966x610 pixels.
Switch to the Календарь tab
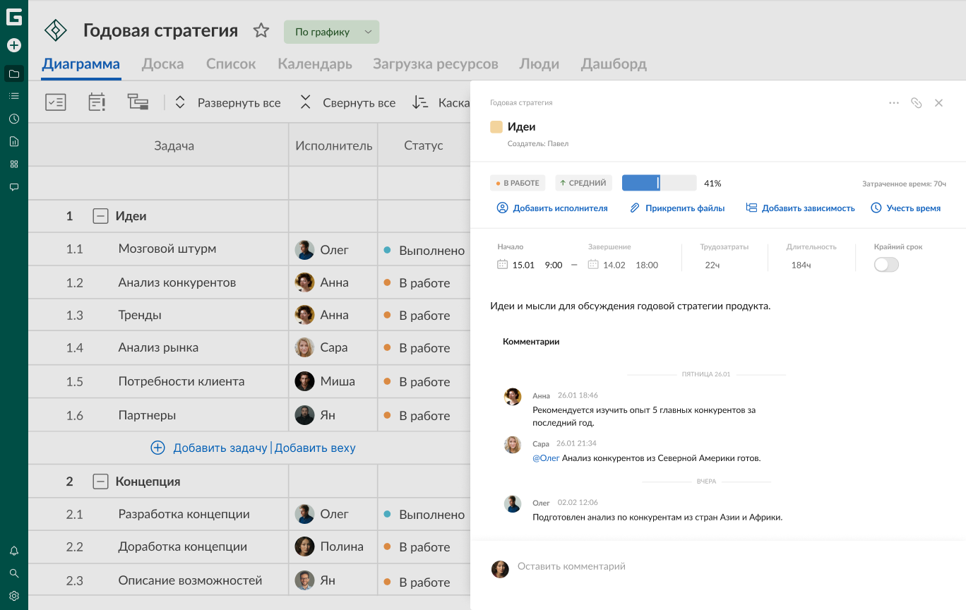pyautogui.click(x=314, y=64)
